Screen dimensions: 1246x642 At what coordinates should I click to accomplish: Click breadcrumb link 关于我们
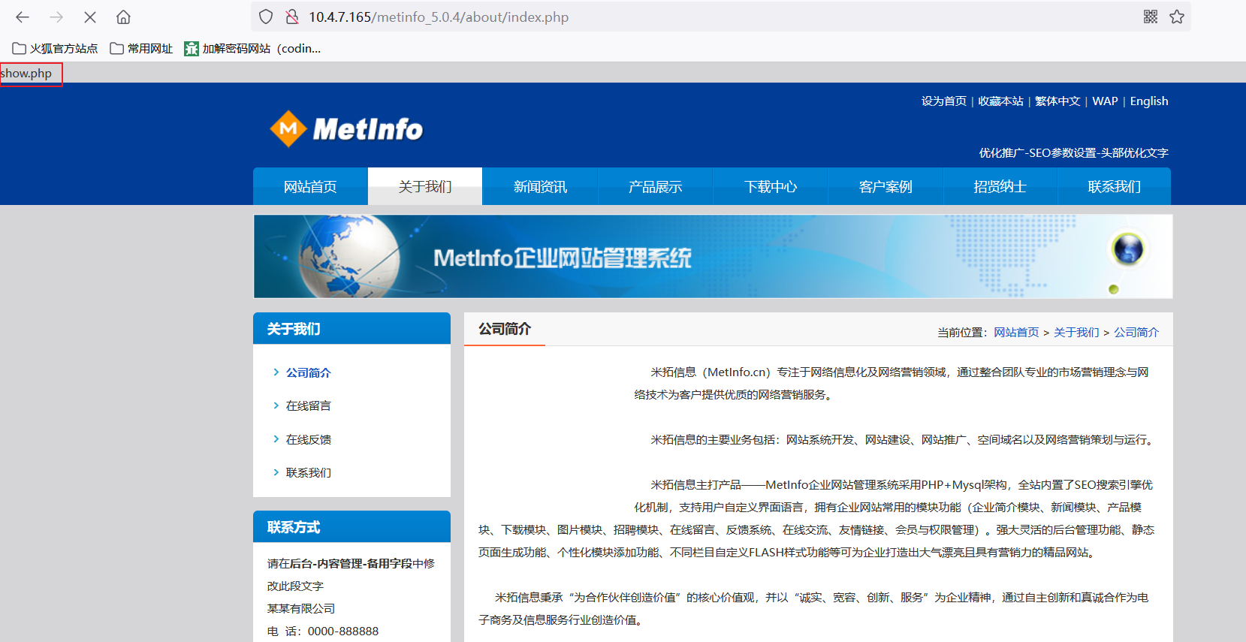1076,332
